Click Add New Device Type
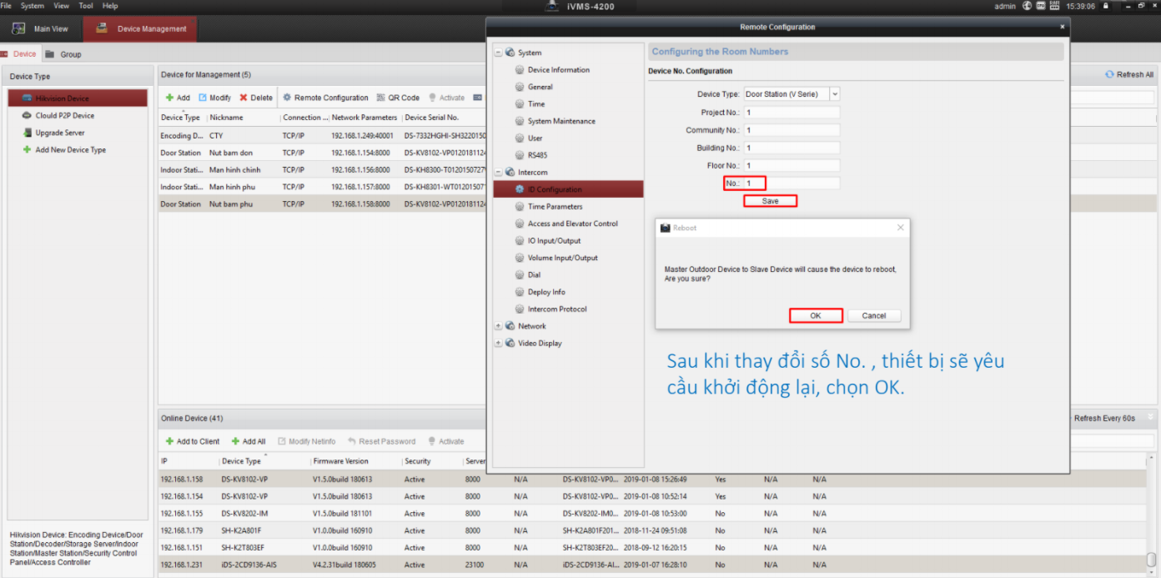The height and width of the screenshot is (578, 1161). coord(70,150)
